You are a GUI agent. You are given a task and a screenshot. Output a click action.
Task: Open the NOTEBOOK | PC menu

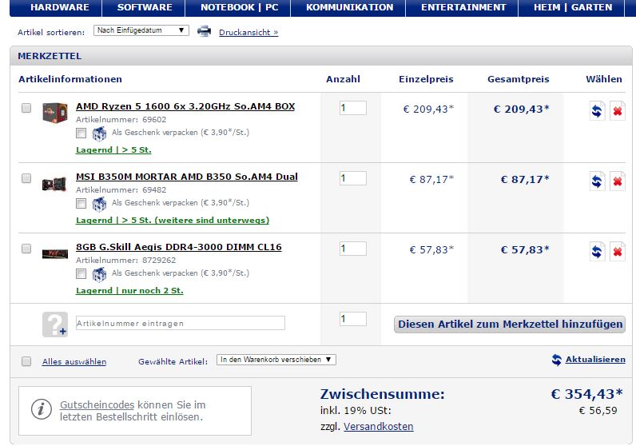coord(238,8)
